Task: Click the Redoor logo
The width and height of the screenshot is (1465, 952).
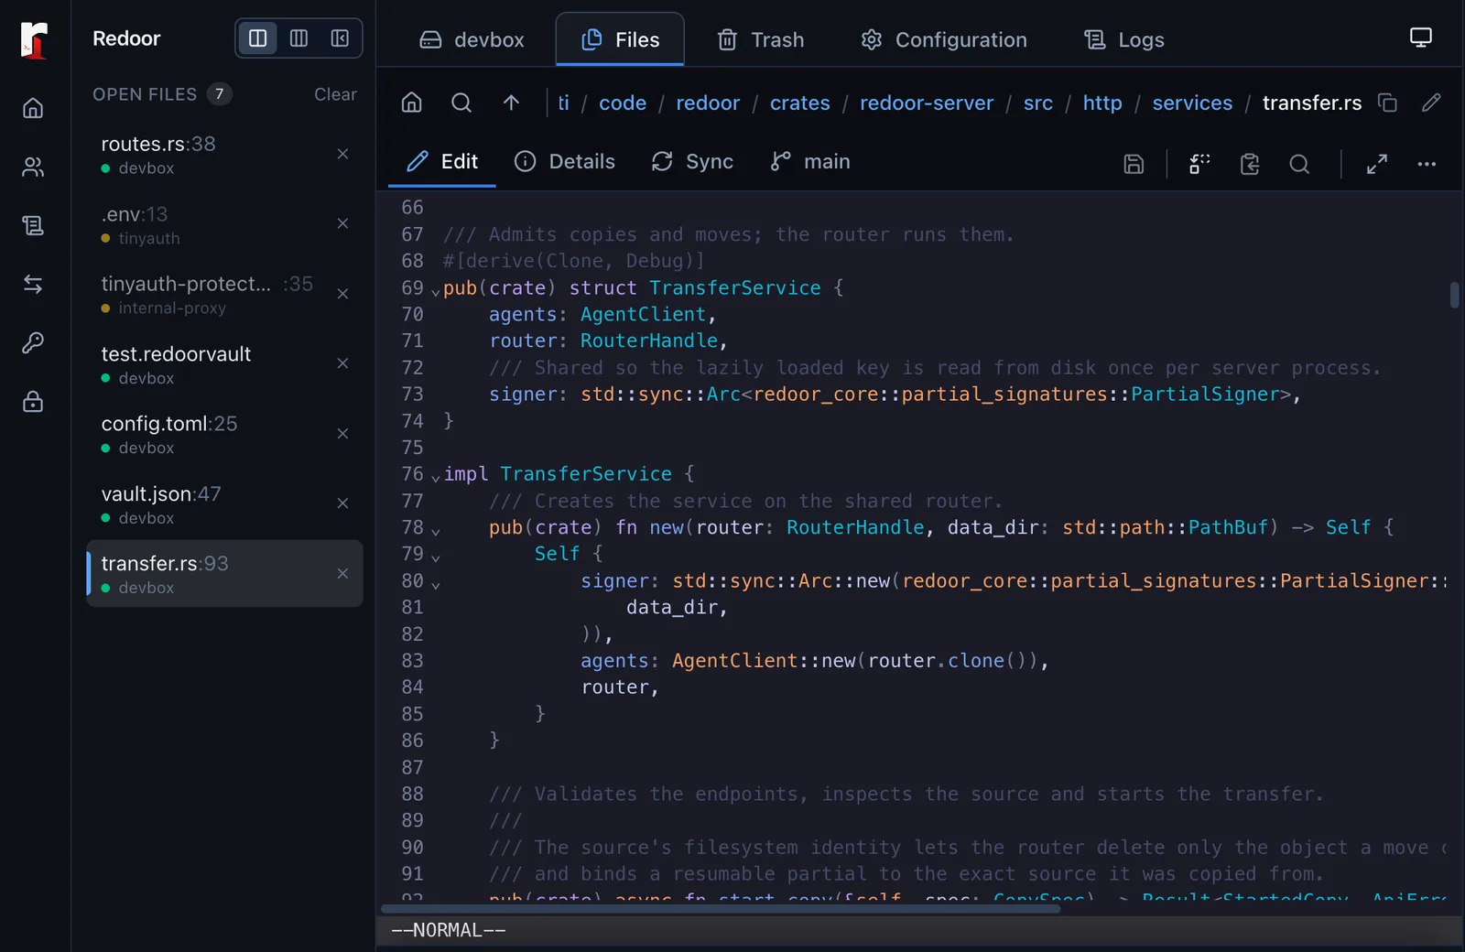Action: (x=34, y=40)
